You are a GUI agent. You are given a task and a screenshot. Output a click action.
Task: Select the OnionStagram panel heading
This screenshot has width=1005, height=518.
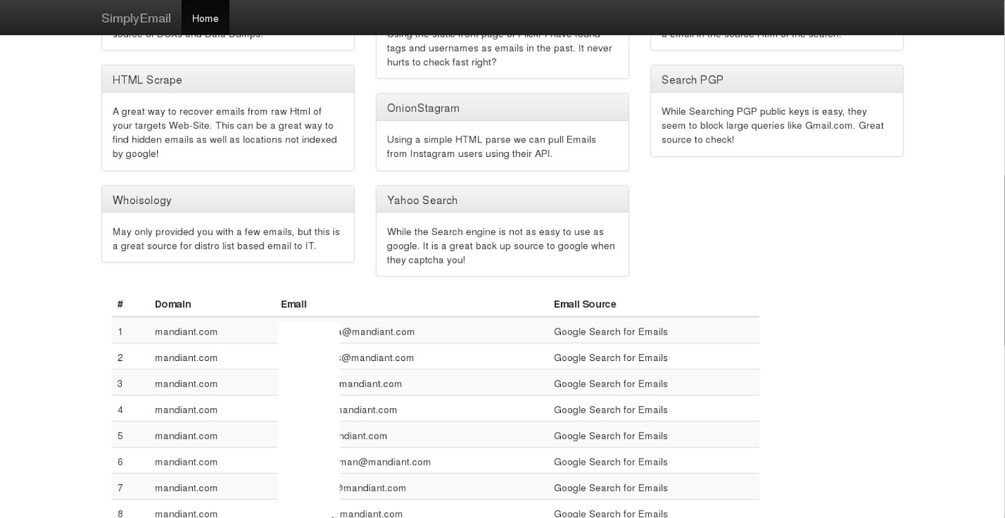pyautogui.click(x=503, y=108)
